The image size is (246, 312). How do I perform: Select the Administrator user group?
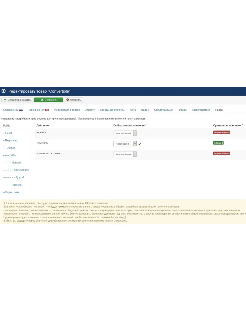pos(21,170)
